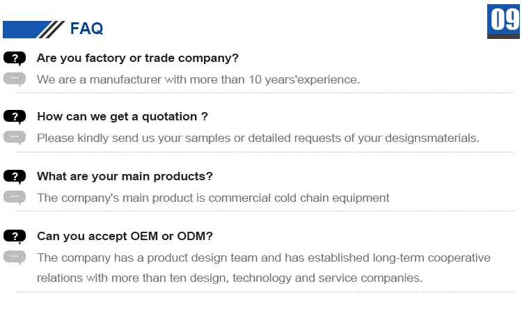The width and height of the screenshot is (522, 325).
Task: Open "What are your main products?" question
Action: [x=125, y=176]
